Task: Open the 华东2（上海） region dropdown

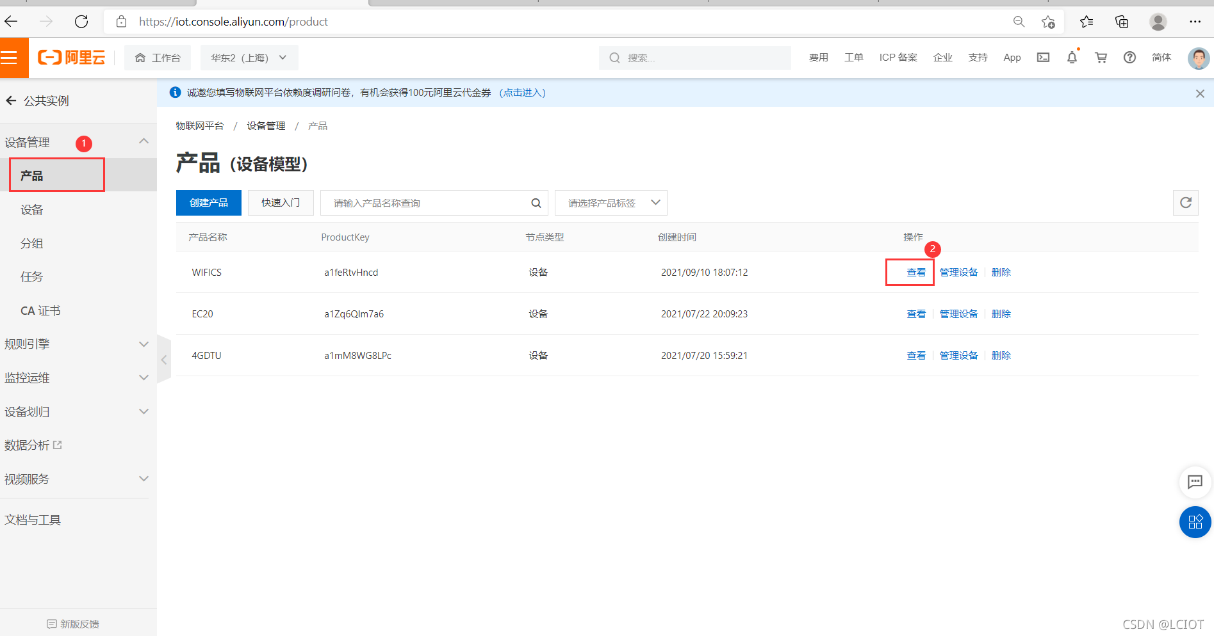Action: click(x=249, y=58)
